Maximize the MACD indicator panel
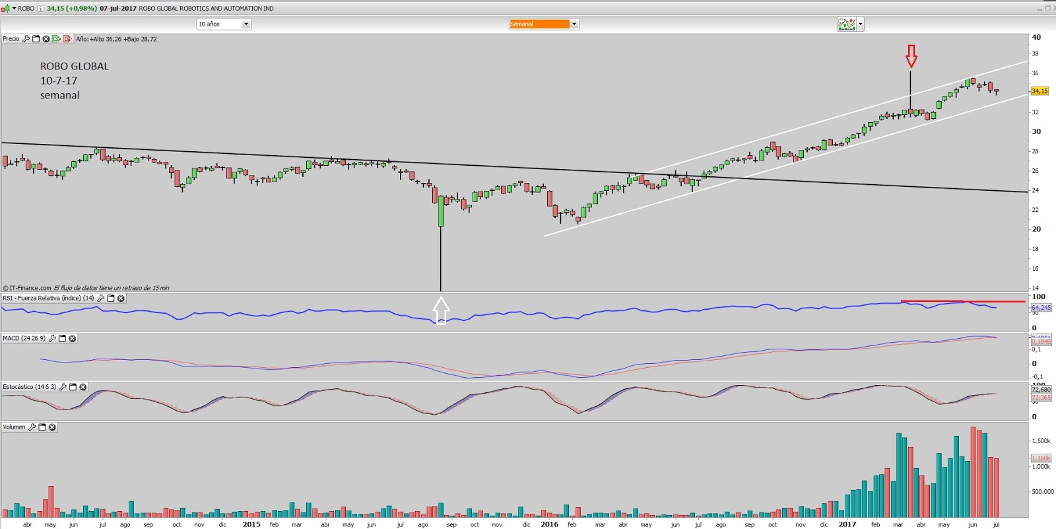 pyautogui.click(x=63, y=339)
